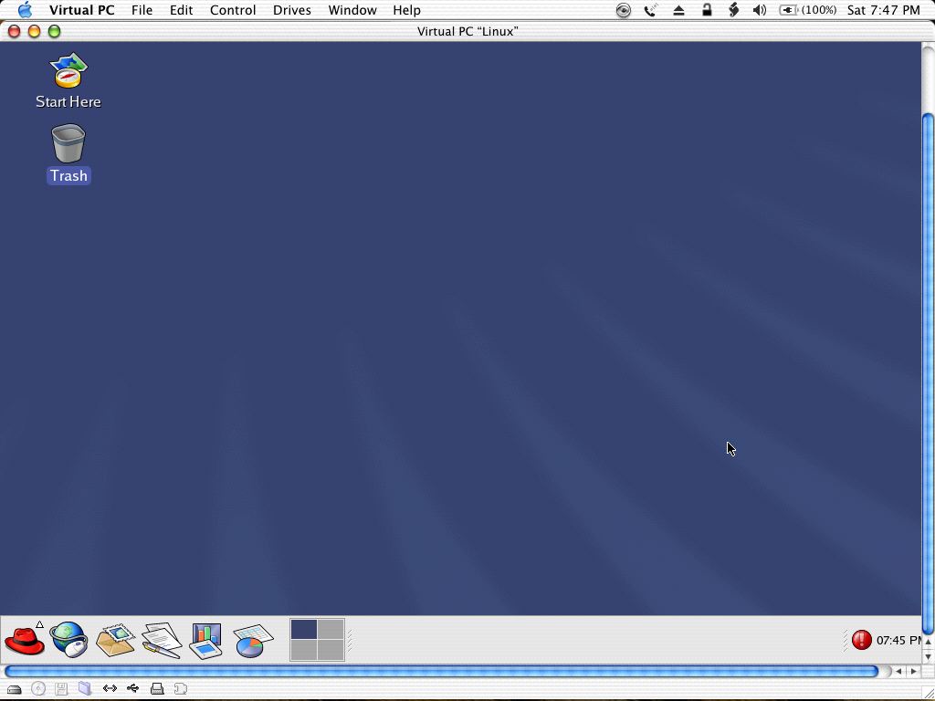Launch the word processor document icon

(162, 640)
